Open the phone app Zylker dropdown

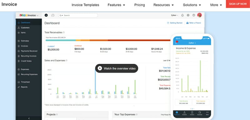(192, 43)
